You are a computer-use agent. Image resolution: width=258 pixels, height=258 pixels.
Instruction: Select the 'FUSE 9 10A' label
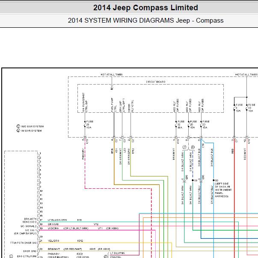click(239, 108)
